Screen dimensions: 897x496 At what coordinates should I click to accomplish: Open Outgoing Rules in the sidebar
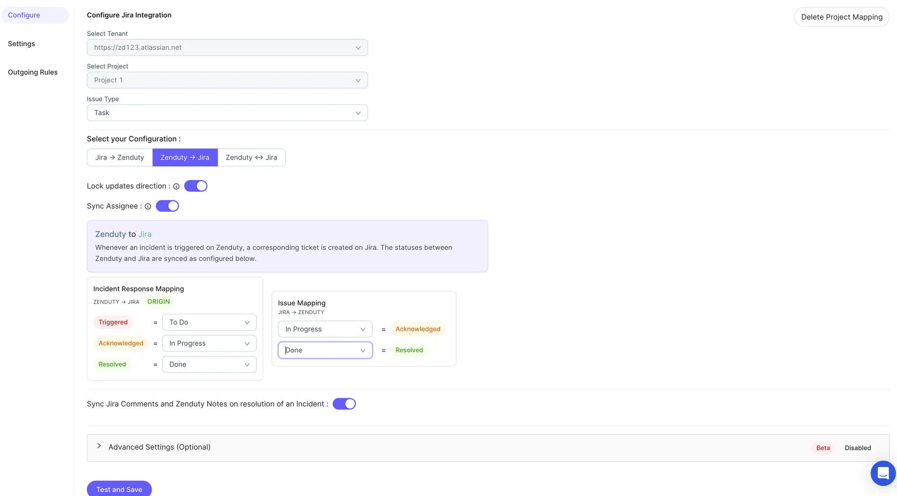[33, 72]
